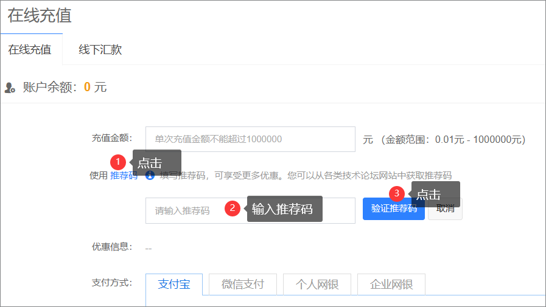Click the 推荐码 link
The image size is (546, 307).
(124, 176)
